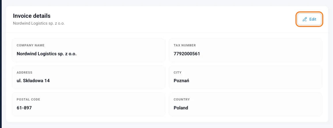Viewport: 333px width, 128px height.
Task: Select the company name value Nordwind Logistics
Action: pyautogui.click(x=46, y=54)
